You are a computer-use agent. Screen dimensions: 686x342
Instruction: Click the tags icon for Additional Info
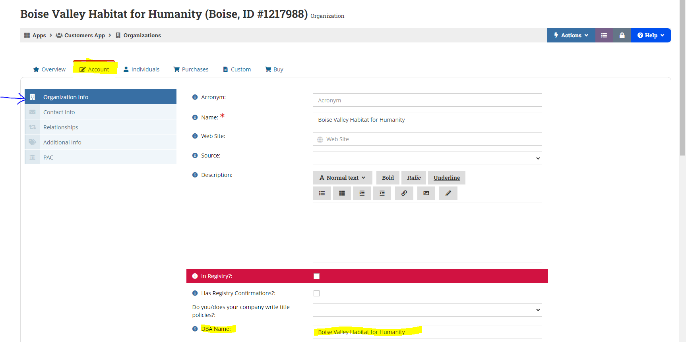click(33, 142)
